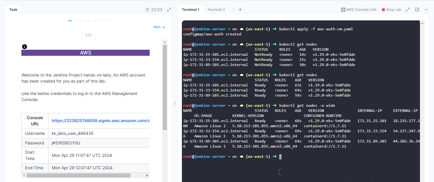This screenshot has height=182, width=434.
Task: Click the timer clock icon
Action: 147,10
